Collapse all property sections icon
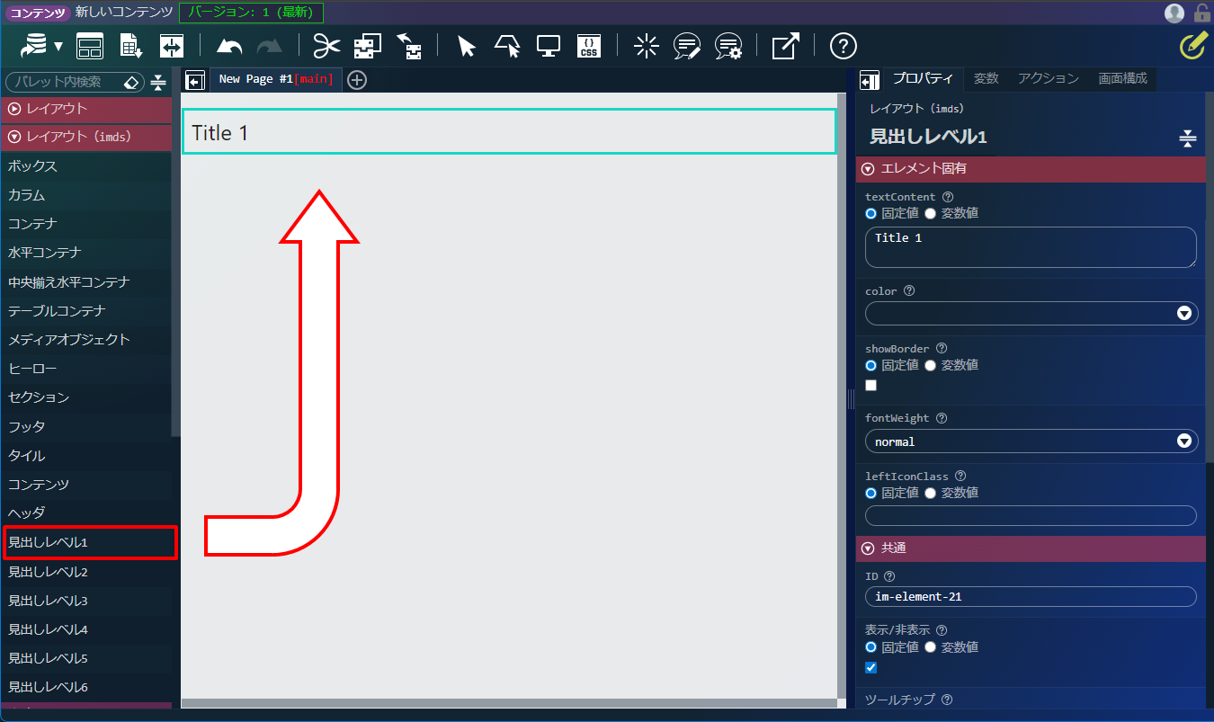 1188,138
